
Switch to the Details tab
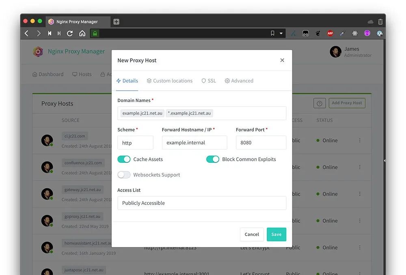click(127, 81)
